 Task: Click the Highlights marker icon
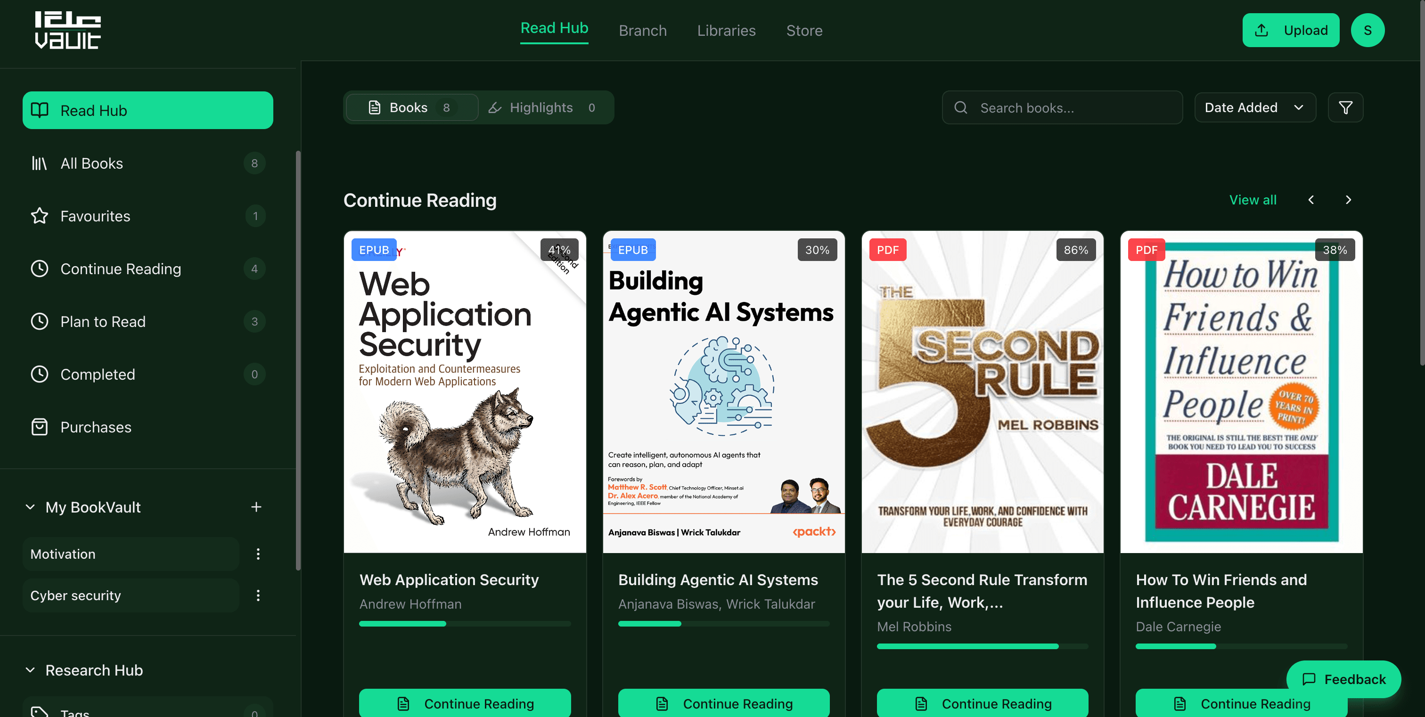(494, 107)
